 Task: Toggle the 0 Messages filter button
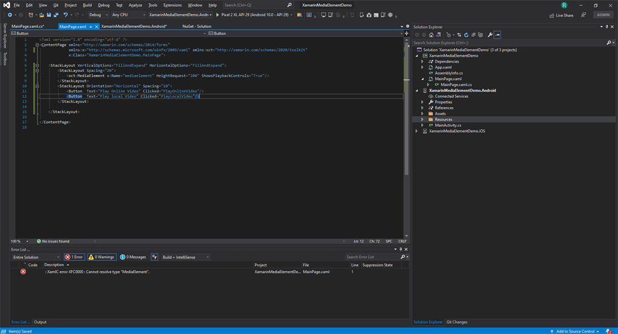tap(133, 257)
